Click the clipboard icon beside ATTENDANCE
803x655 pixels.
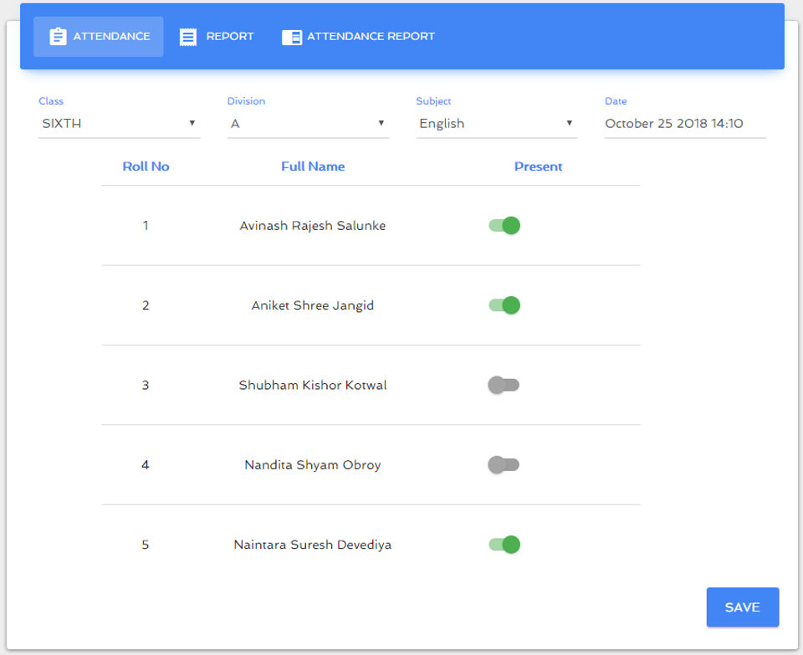click(x=58, y=36)
